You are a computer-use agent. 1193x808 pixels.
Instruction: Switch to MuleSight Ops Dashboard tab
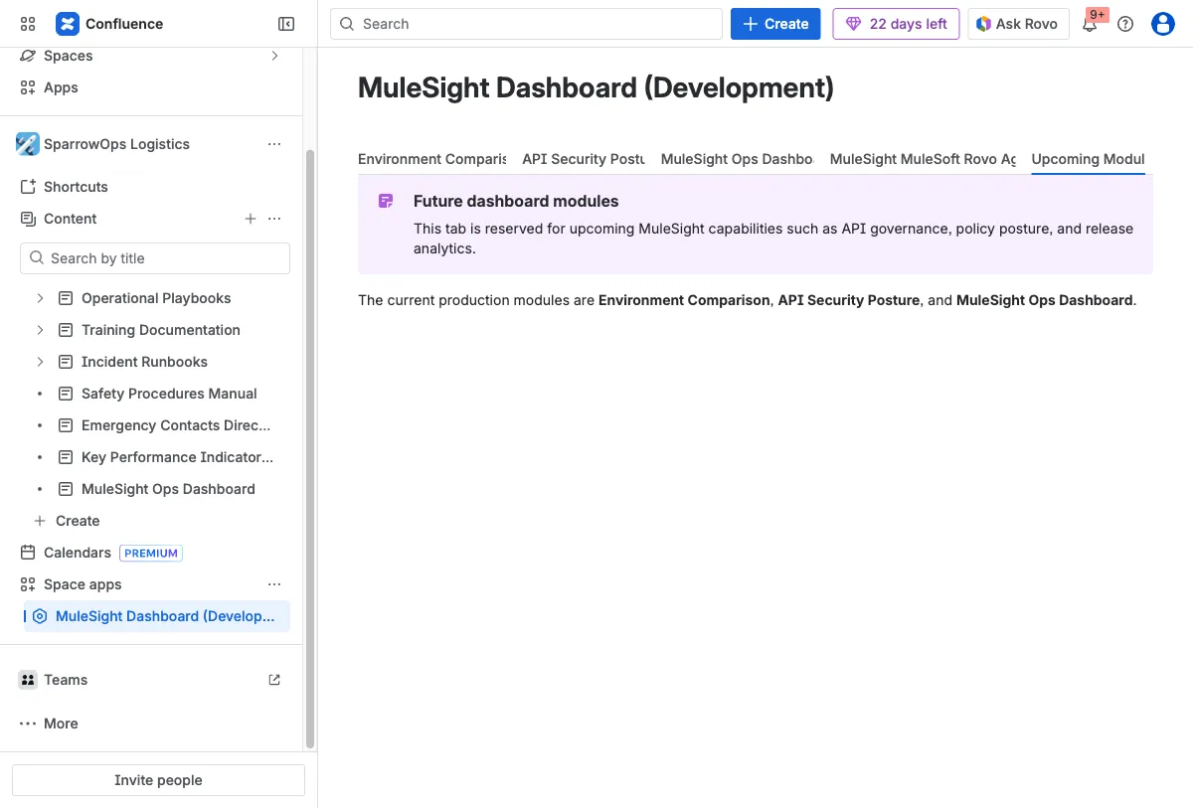[x=738, y=159]
